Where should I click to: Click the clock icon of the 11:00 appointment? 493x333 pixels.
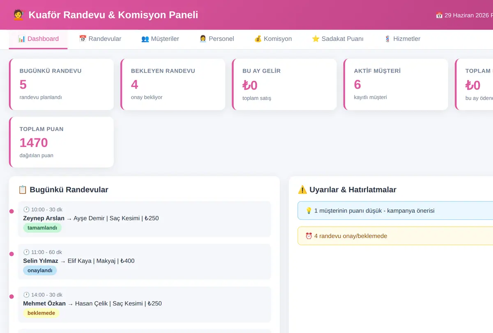26,252
